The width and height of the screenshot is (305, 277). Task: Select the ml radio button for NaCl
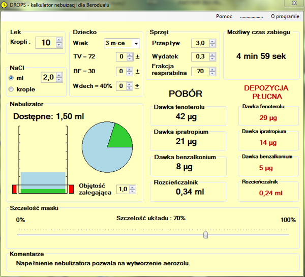point(12,78)
